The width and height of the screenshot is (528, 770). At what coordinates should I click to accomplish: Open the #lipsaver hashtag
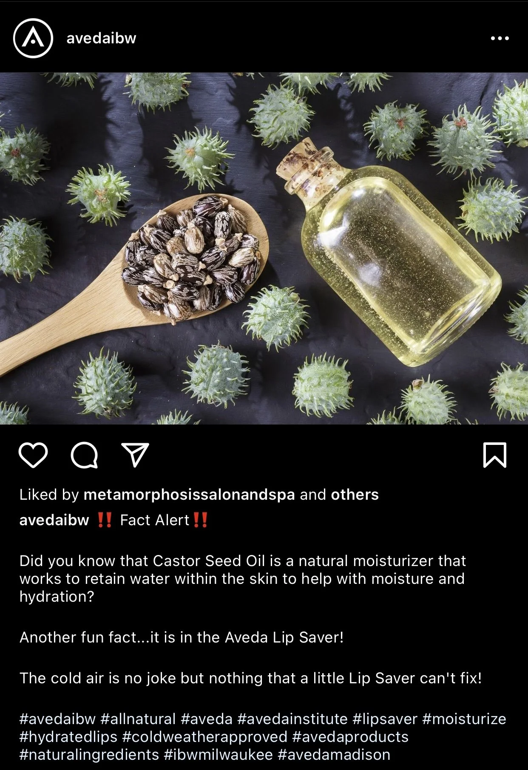coord(385,719)
